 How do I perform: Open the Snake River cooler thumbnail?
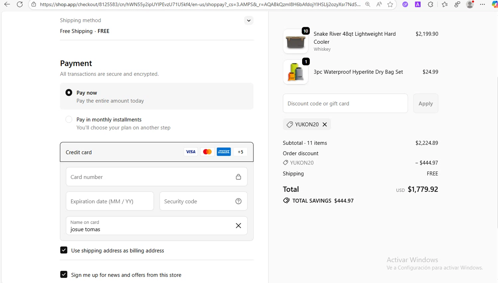[295, 41]
